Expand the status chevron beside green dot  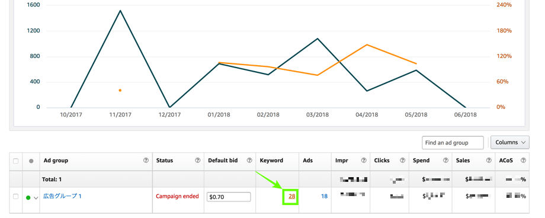point(36,198)
